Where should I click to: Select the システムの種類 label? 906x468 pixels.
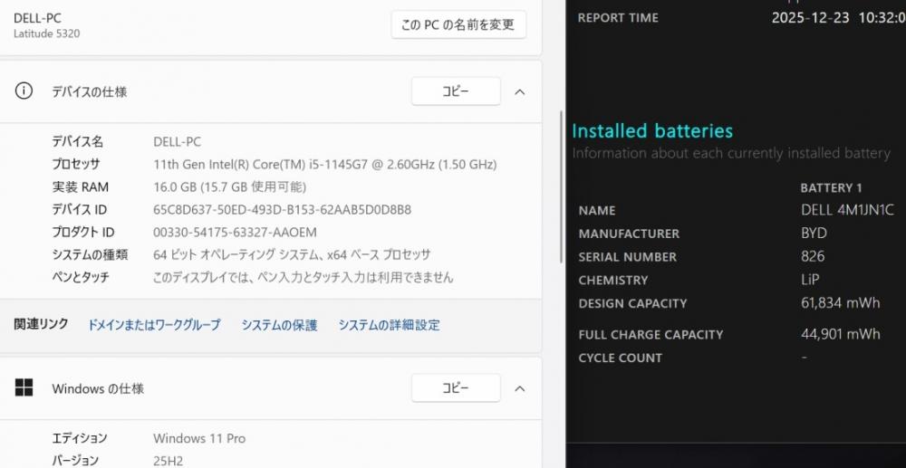(90, 254)
